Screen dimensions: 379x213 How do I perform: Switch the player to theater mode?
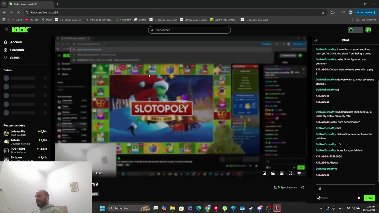282,173
